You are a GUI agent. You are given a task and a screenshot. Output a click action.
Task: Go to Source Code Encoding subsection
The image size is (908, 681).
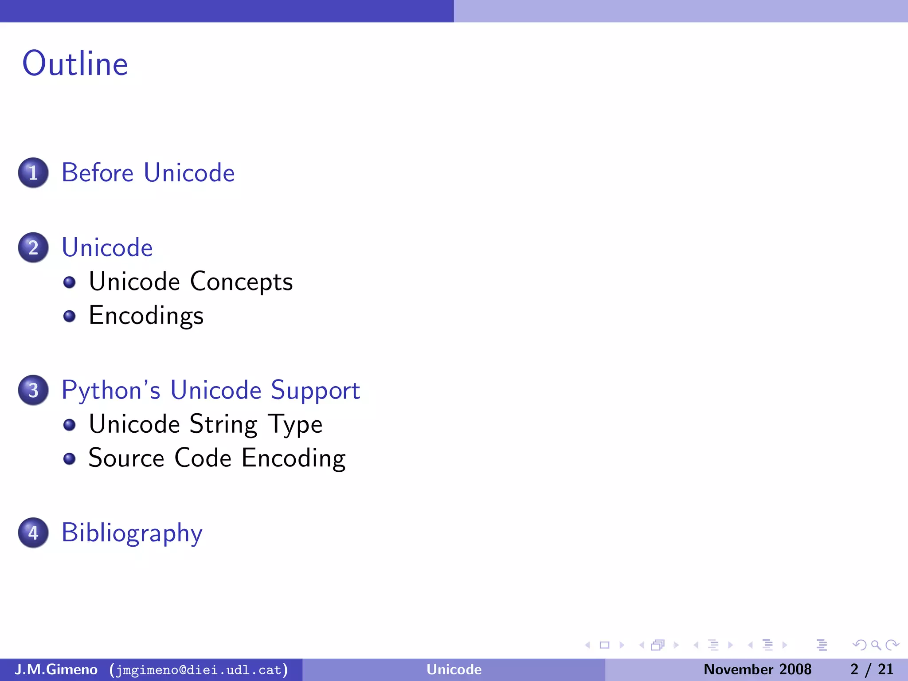click(x=217, y=458)
